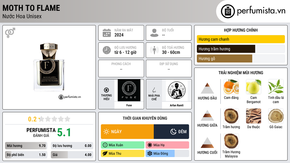290x163 pixels.
Task: Click the watermark logo under the bottle
Action: [70, 97]
